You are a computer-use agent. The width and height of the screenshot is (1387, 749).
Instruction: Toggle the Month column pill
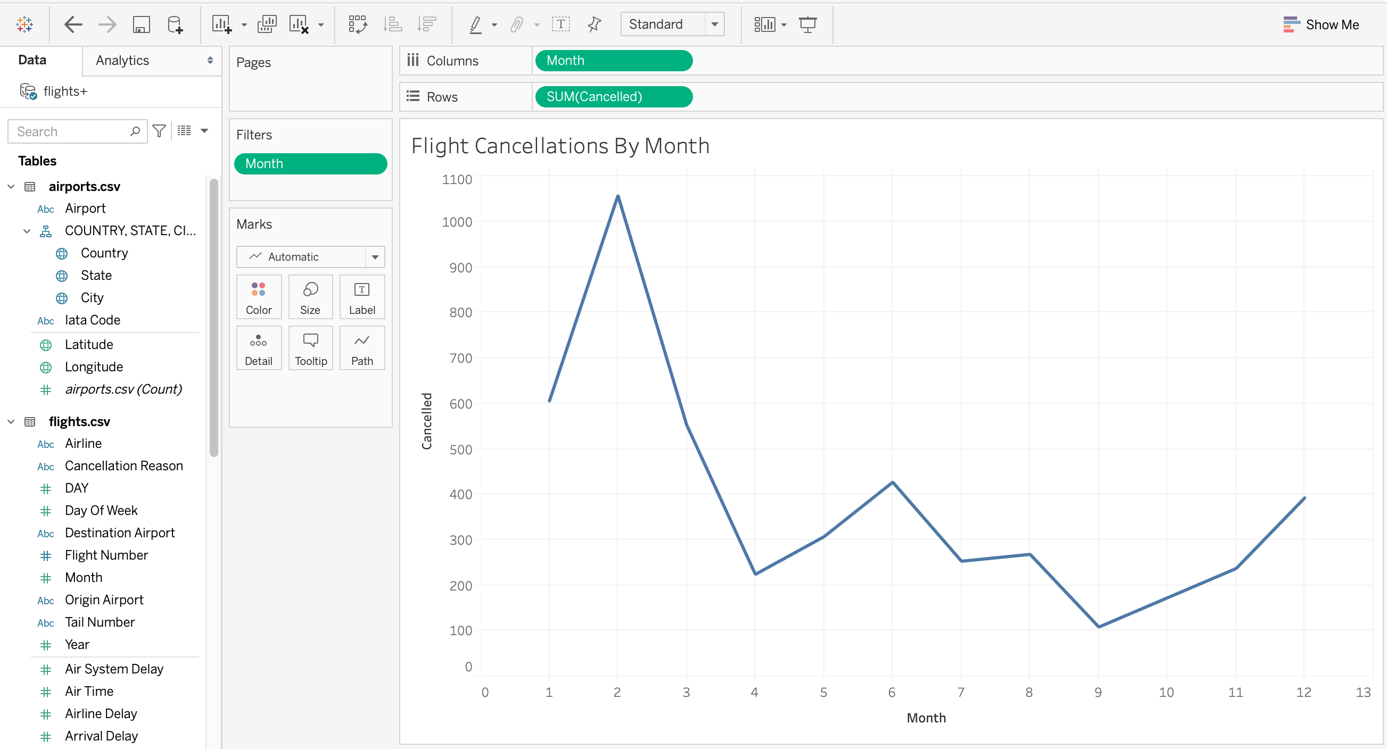(x=614, y=61)
